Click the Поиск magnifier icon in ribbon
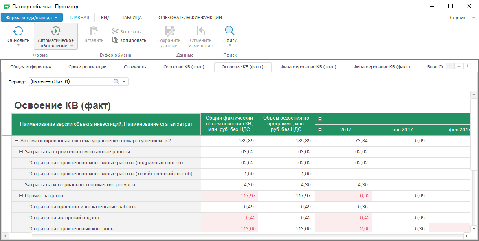Image resolution: width=479 pixels, height=241 pixels. (x=230, y=31)
